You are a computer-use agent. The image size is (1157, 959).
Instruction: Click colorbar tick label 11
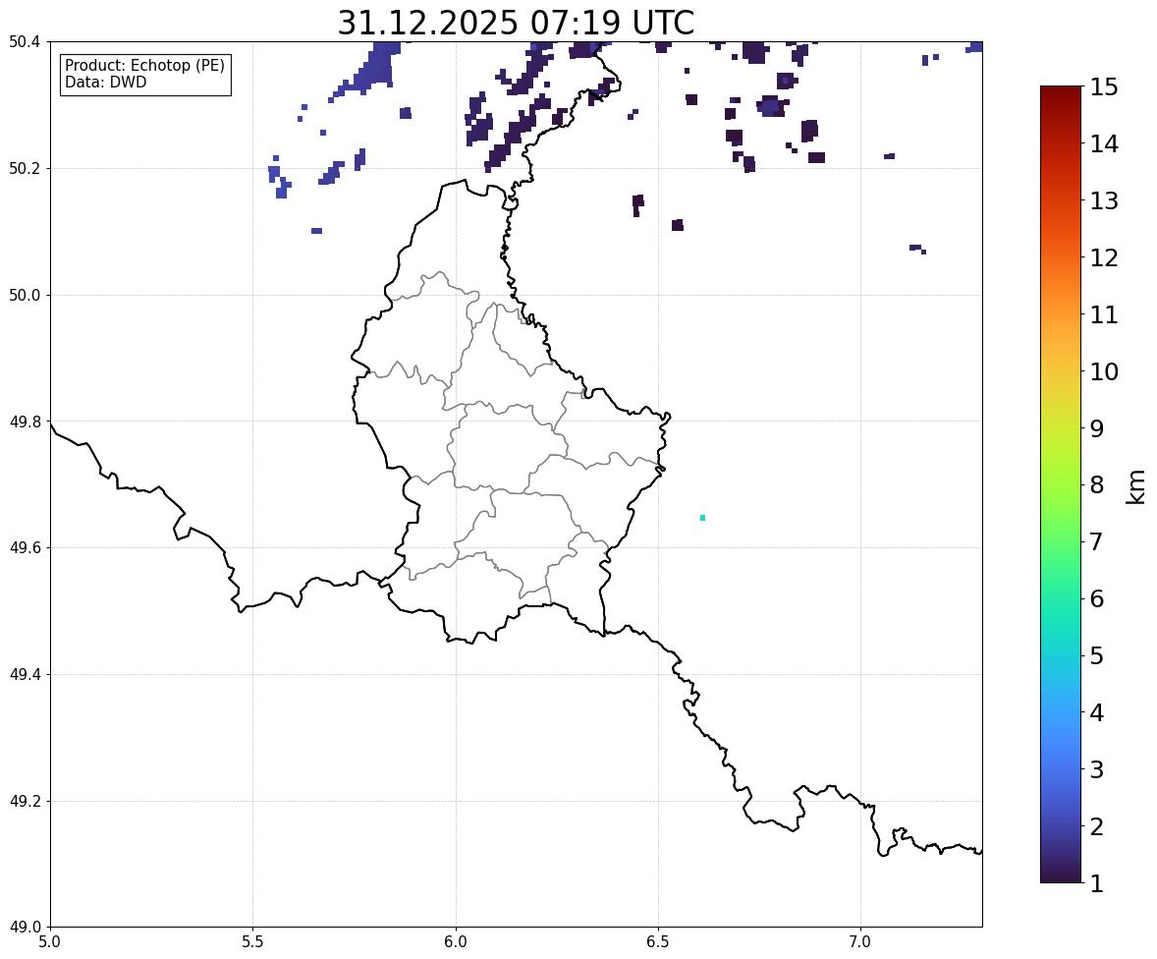[x=1104, y=314]
